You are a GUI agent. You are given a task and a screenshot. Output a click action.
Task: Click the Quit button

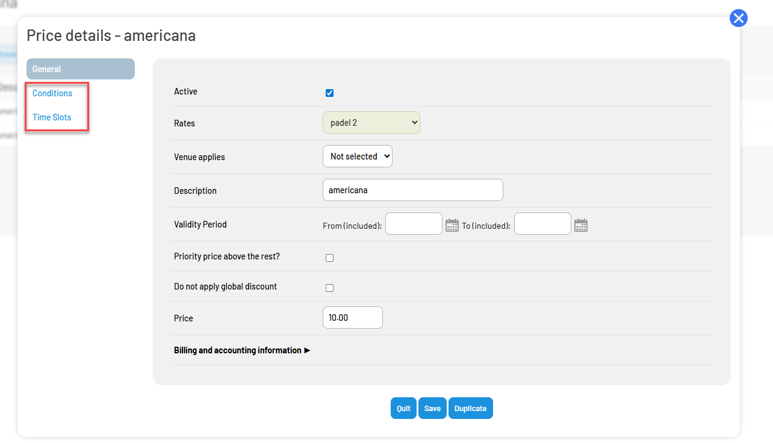[403, 408]
